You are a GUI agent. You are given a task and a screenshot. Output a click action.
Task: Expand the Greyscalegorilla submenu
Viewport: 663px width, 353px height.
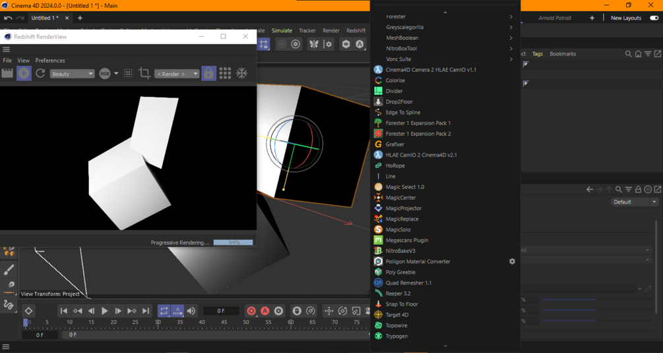click(446, 27)
